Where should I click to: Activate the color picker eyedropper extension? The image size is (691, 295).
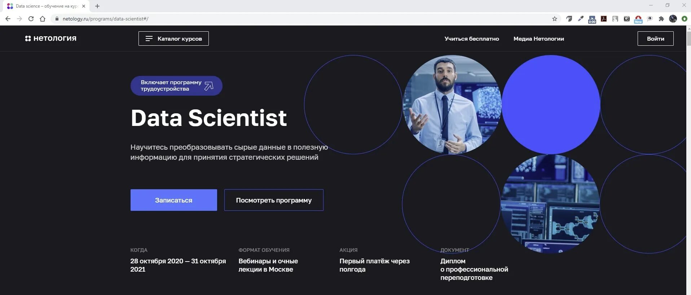pos(581,19)
